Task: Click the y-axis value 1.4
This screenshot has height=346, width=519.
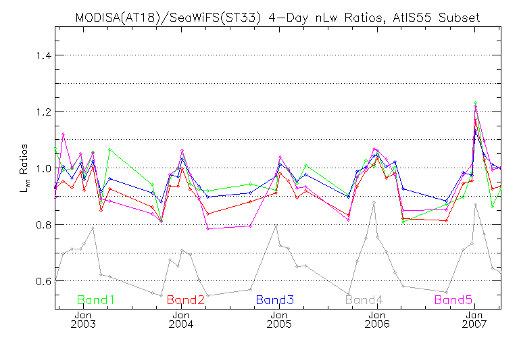Action: click(x=44, y=55)
